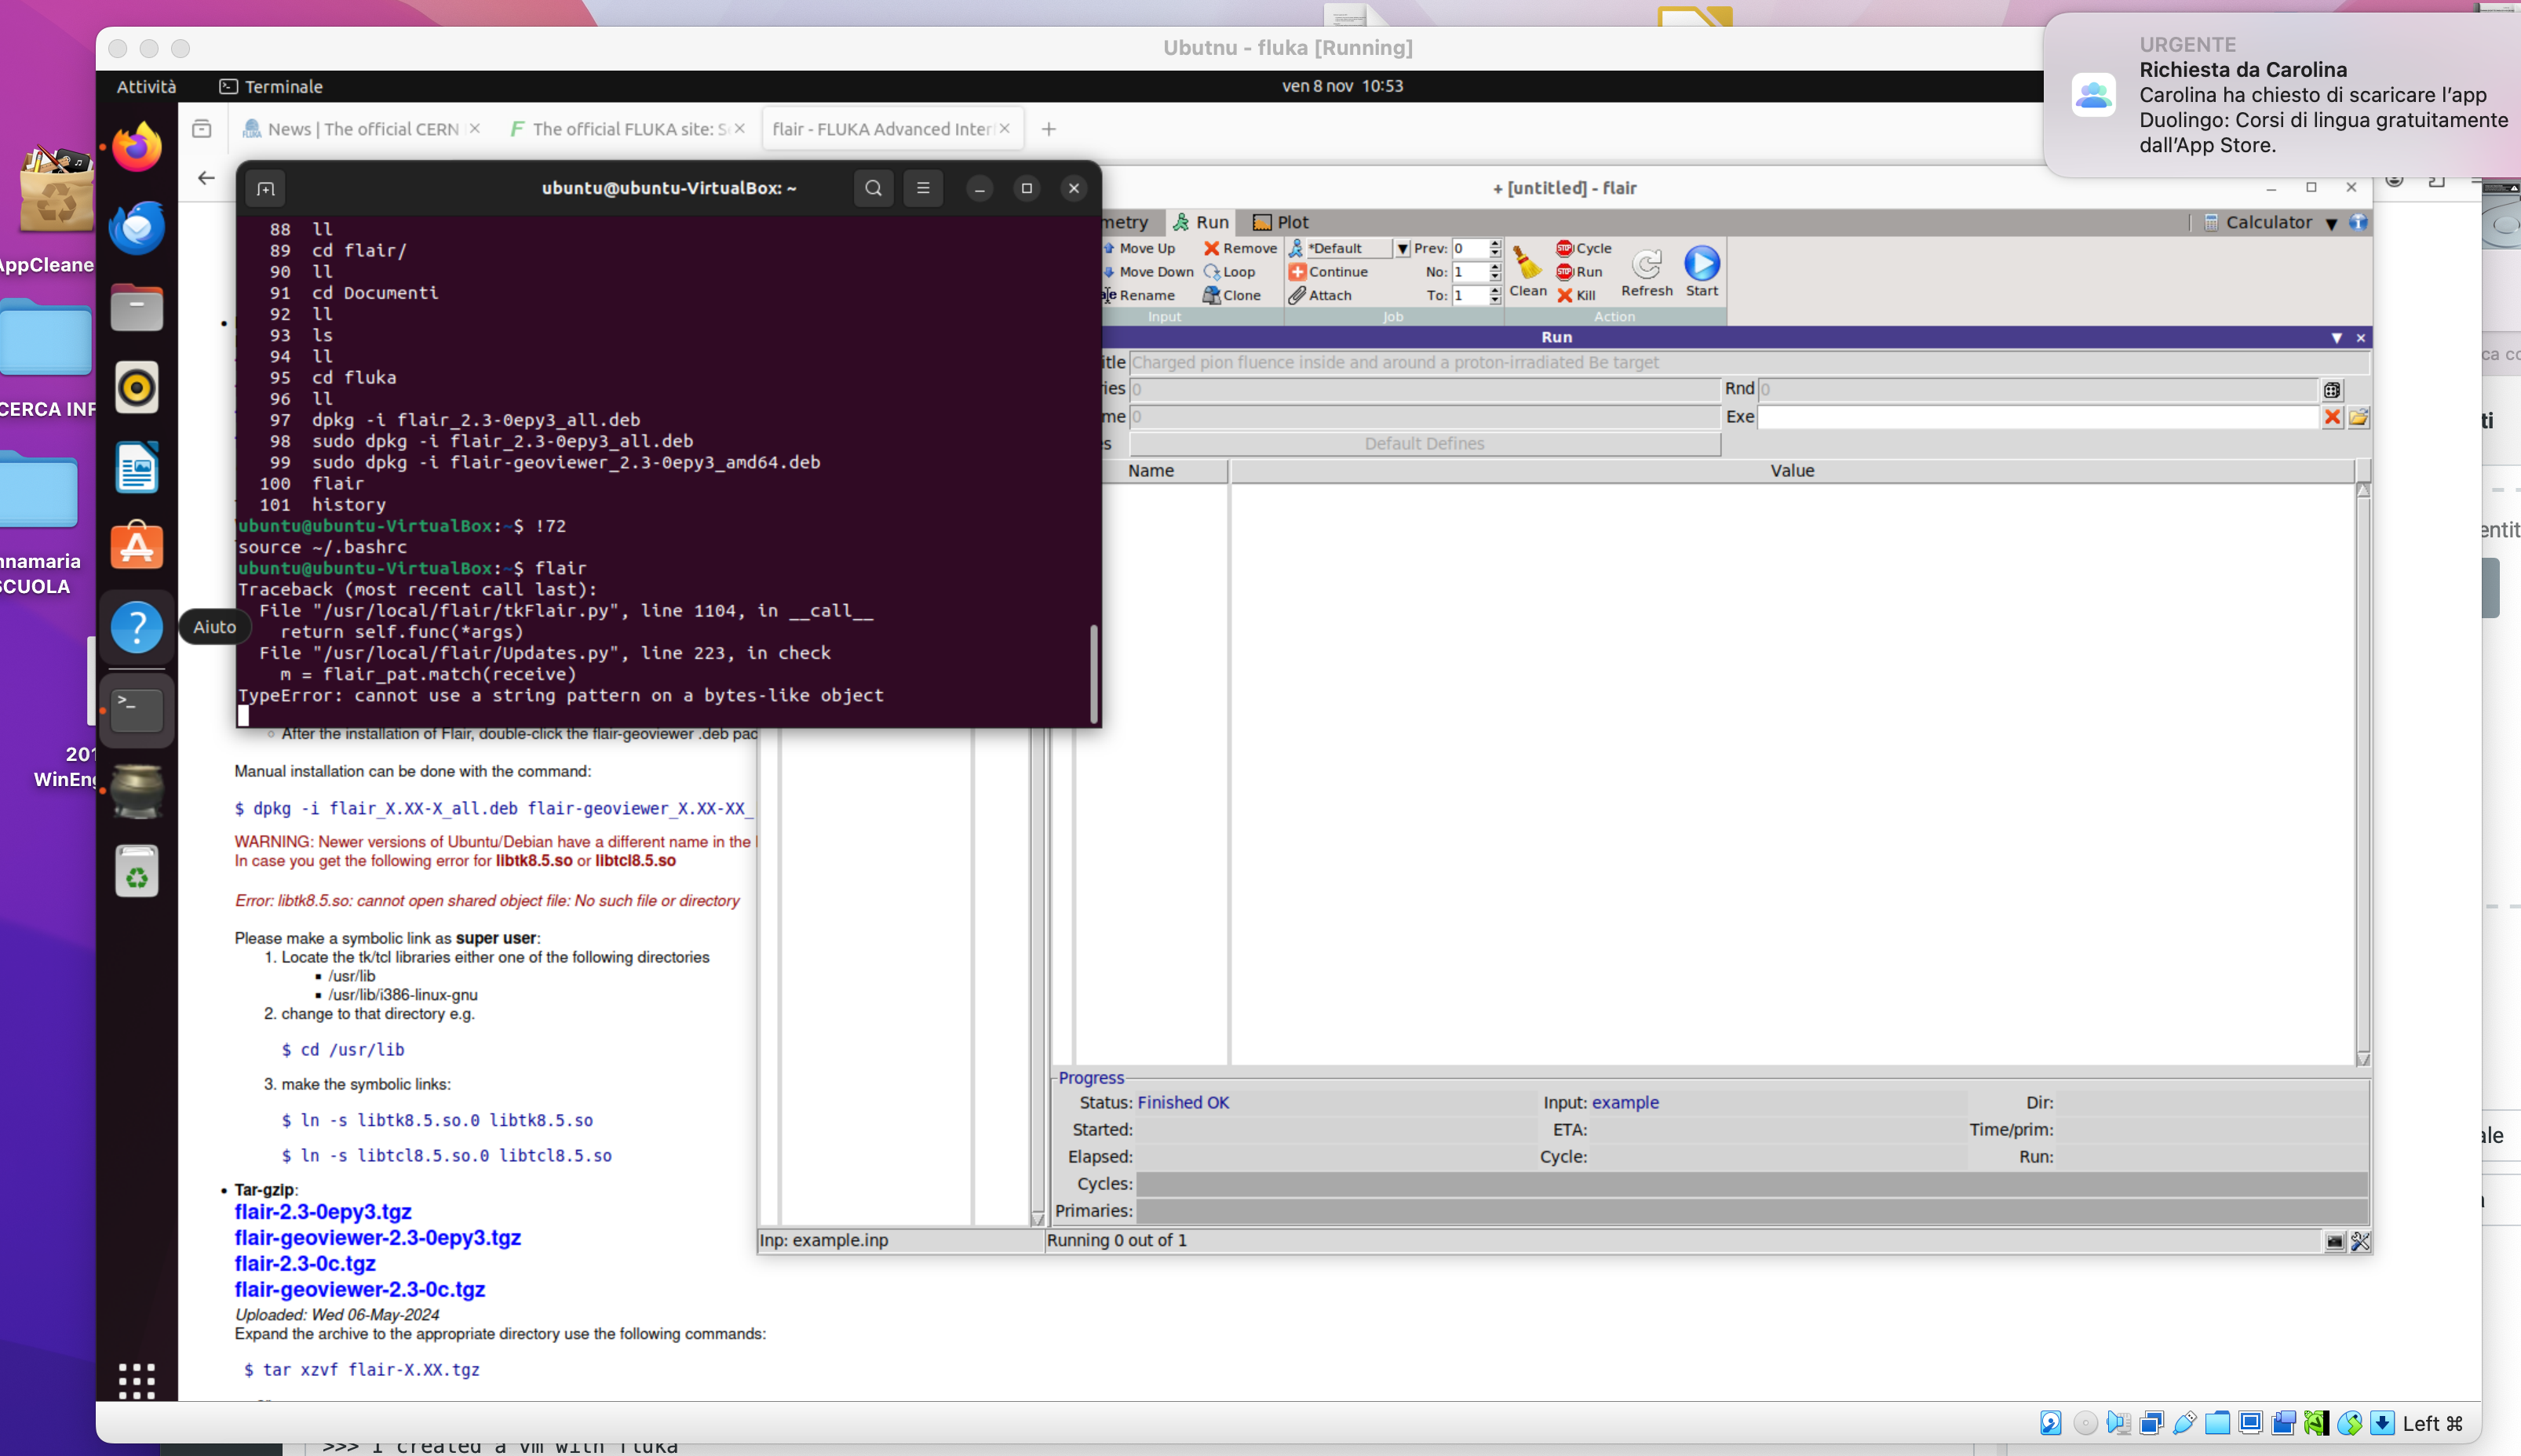The height and width of the screenshot is (1456, 2521).
Task: Click the Exe input field
Action: pyautogui.click(x=2038, y=417)
